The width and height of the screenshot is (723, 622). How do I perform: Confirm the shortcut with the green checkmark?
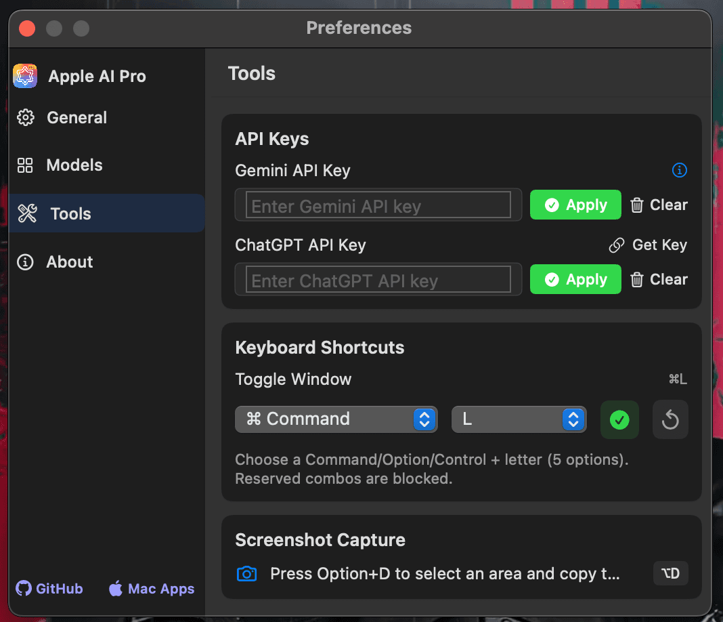click(619, 419)
